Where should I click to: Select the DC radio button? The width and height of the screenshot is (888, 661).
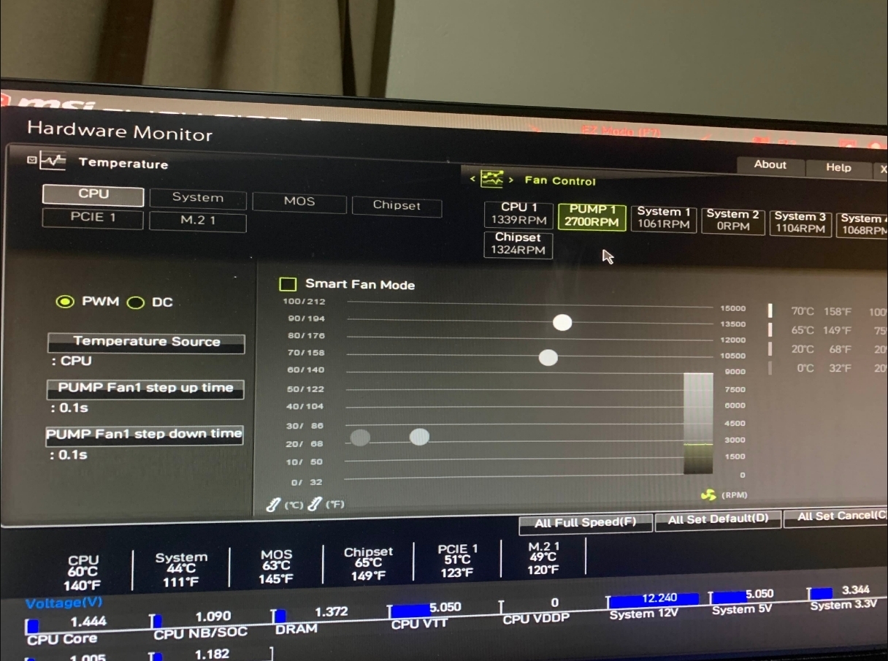(x=135, y=303)
